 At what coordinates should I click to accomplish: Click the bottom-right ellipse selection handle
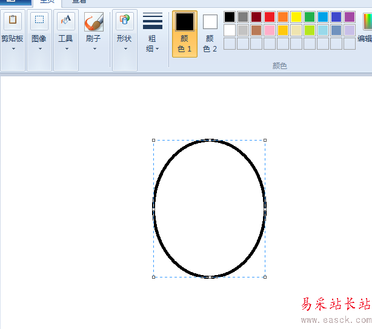(265, 277)
